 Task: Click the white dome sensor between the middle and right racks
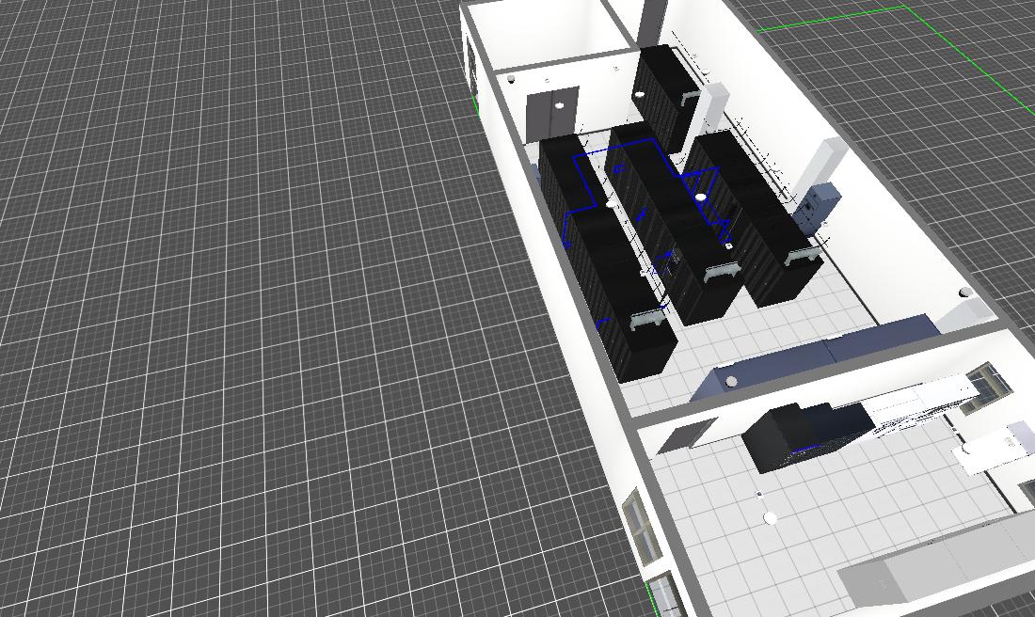pyautogui.click(x=700, y=197)
